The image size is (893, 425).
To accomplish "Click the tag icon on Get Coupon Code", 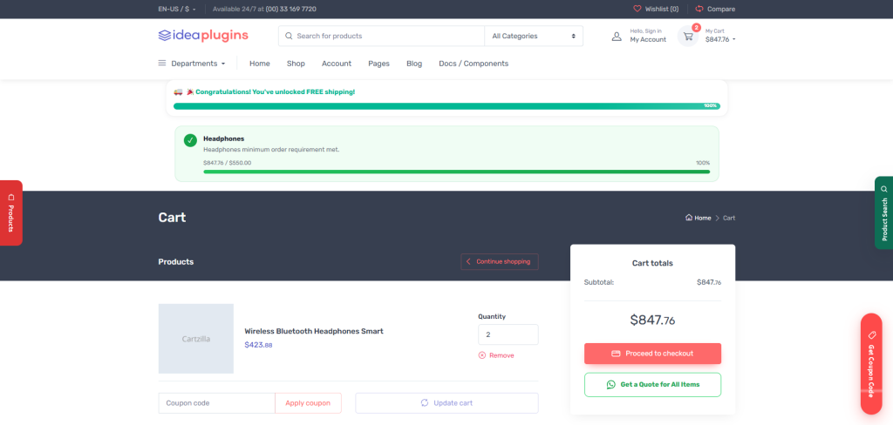I will (871, 334).
